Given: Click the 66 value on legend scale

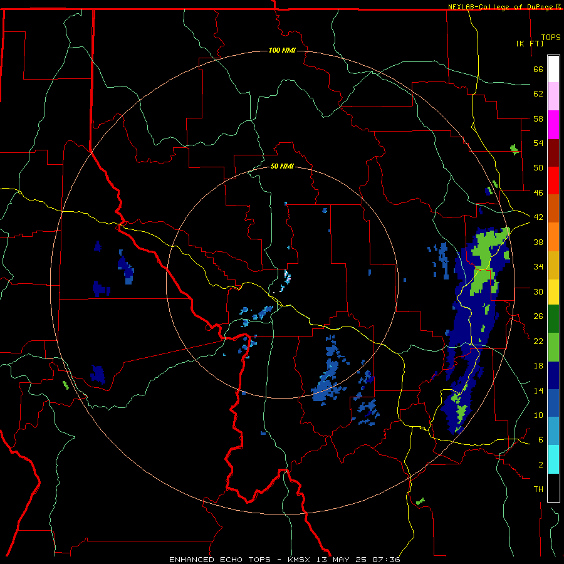Looking at the screenshot, I should 538,69.
